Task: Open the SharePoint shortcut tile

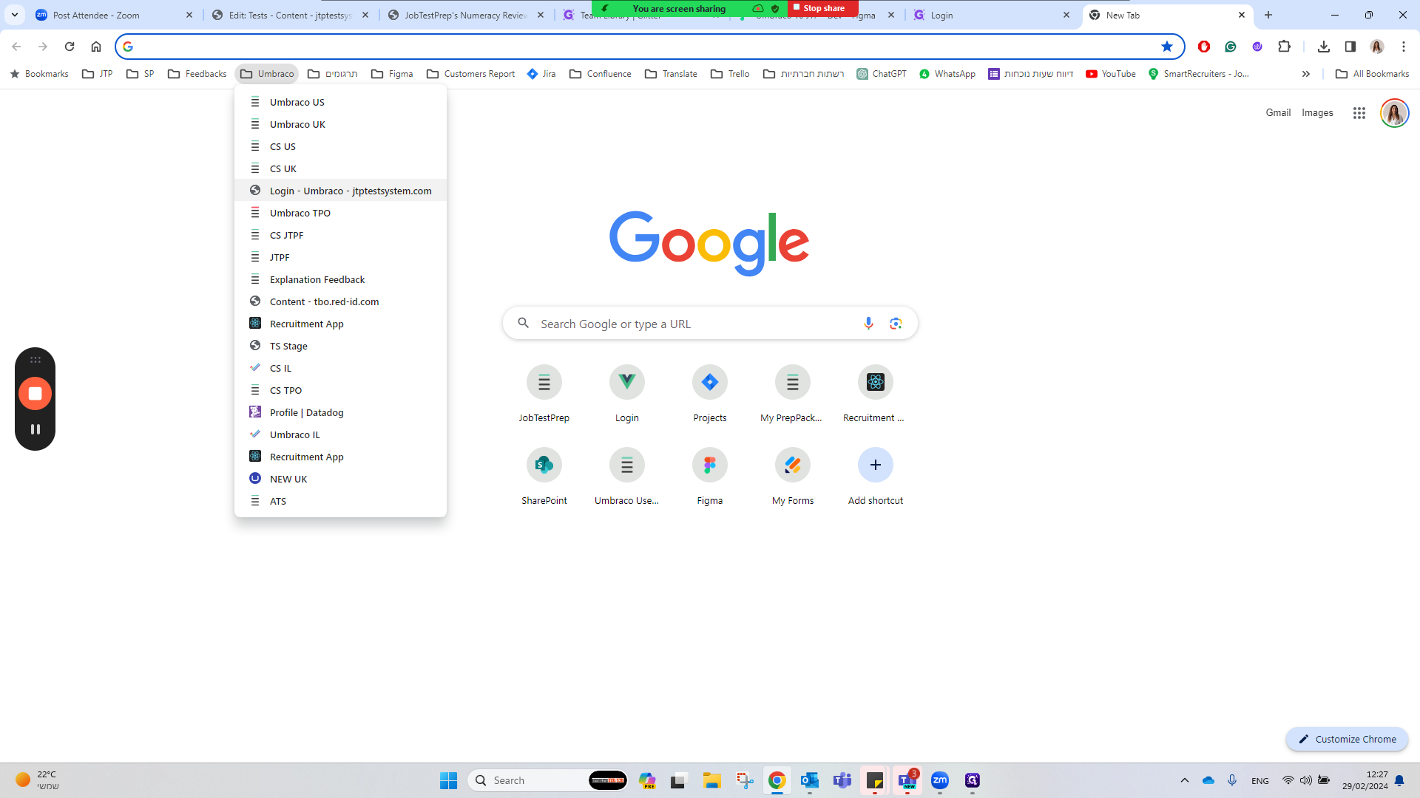Action: pyautogui.click(x=544, y=477)
